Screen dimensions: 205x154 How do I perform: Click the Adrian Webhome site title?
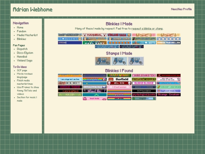tap(33, 10)
